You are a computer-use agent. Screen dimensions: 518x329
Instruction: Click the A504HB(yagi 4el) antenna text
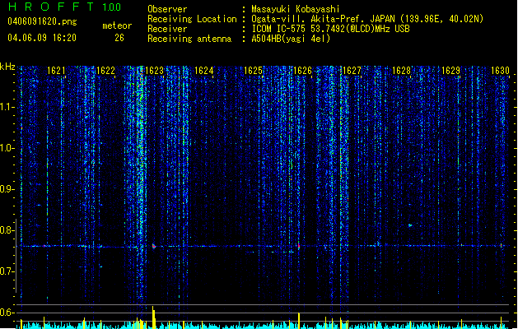point(291,39)
